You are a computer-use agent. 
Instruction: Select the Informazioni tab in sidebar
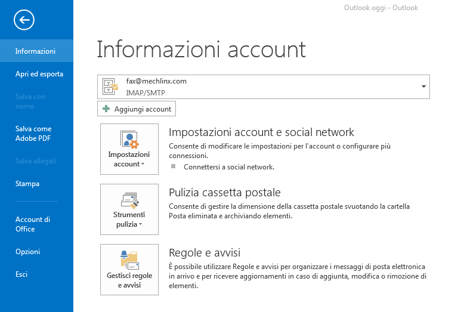(x=36, y=51)
